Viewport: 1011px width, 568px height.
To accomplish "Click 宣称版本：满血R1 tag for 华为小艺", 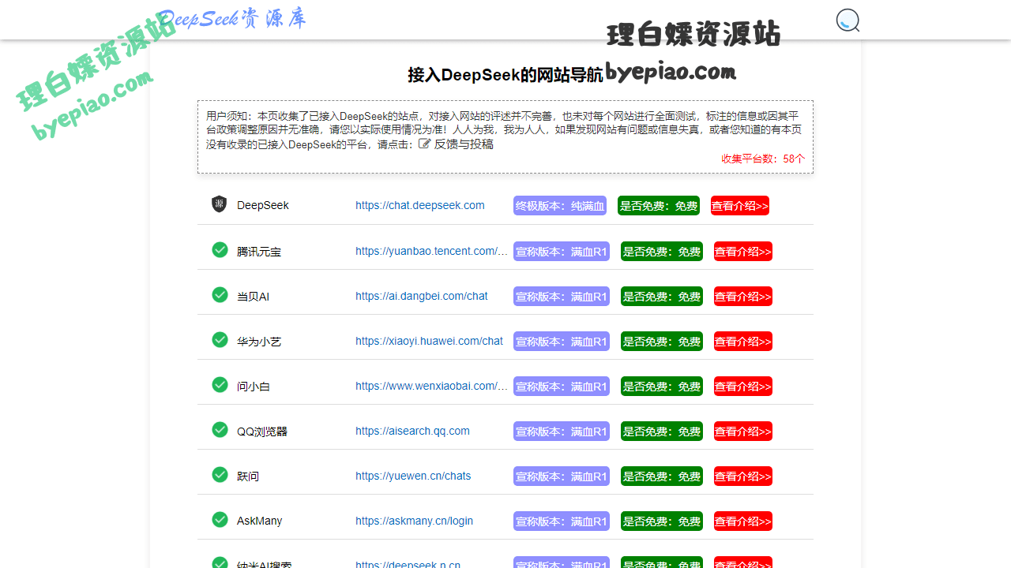I will tap(562, 342).
